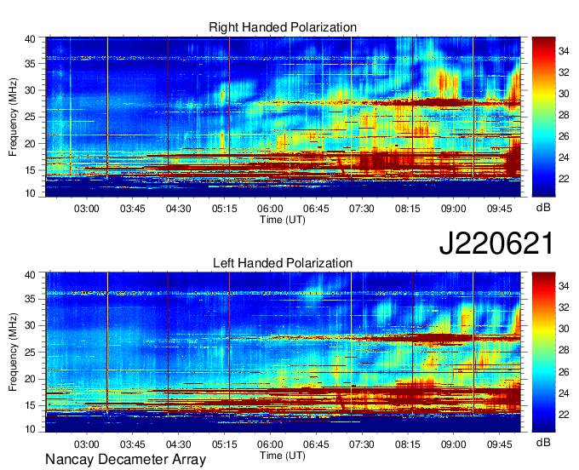
Task: Click the Right Handed plot colorbar
Action: coord(543,117)
